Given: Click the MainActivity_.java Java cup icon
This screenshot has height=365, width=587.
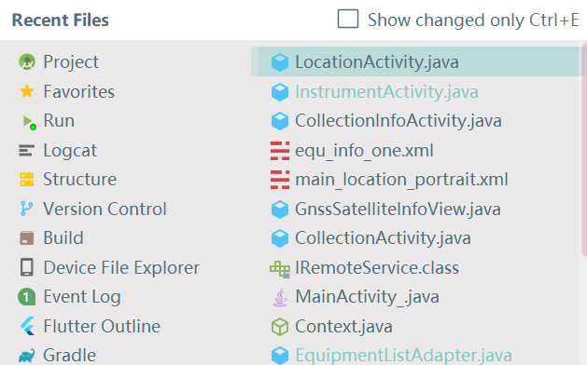Looking at the screenshot, I should click(x=280, y=297).
